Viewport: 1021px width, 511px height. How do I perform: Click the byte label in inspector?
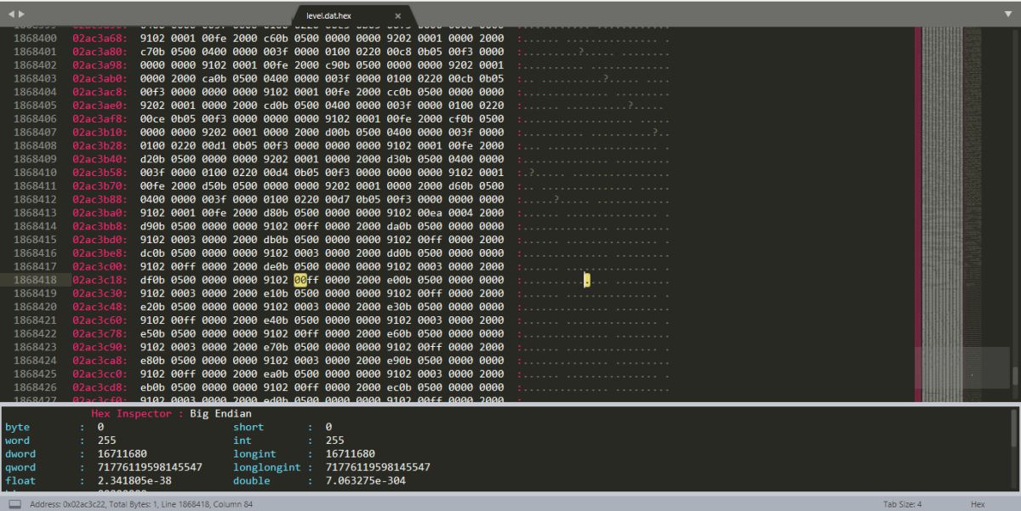pos(17,427)
